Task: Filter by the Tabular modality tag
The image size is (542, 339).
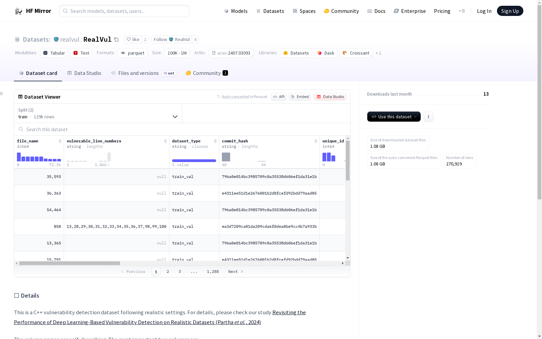Action: tap(54, 53)
